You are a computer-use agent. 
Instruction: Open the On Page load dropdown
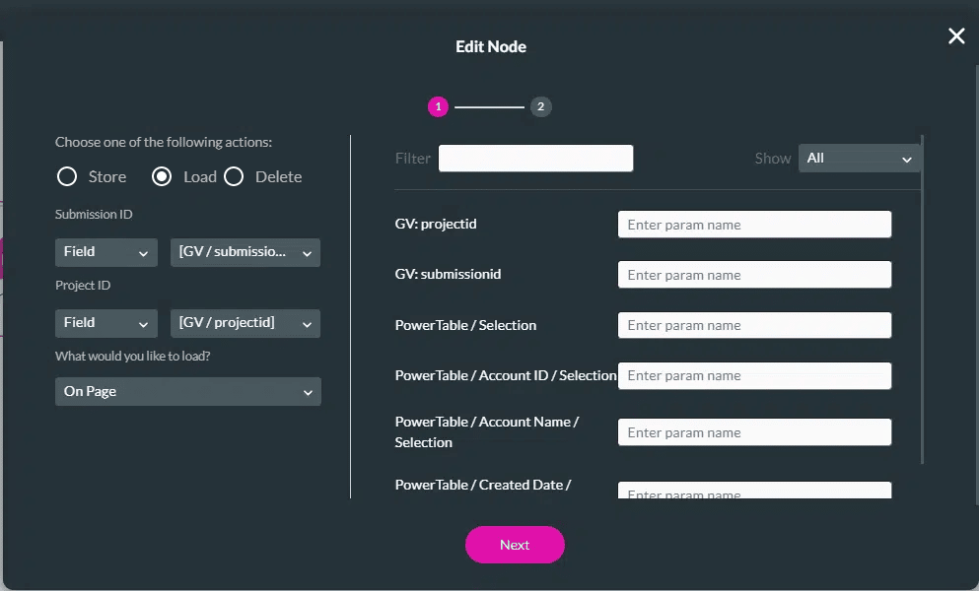click(x=187, y=392)
